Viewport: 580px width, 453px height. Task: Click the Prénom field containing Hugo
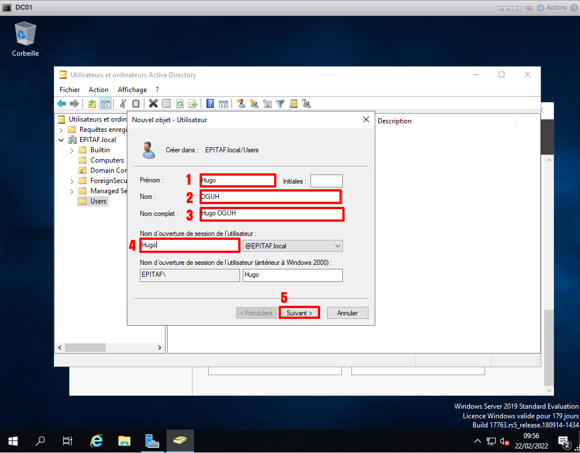[x=238, y=181]
